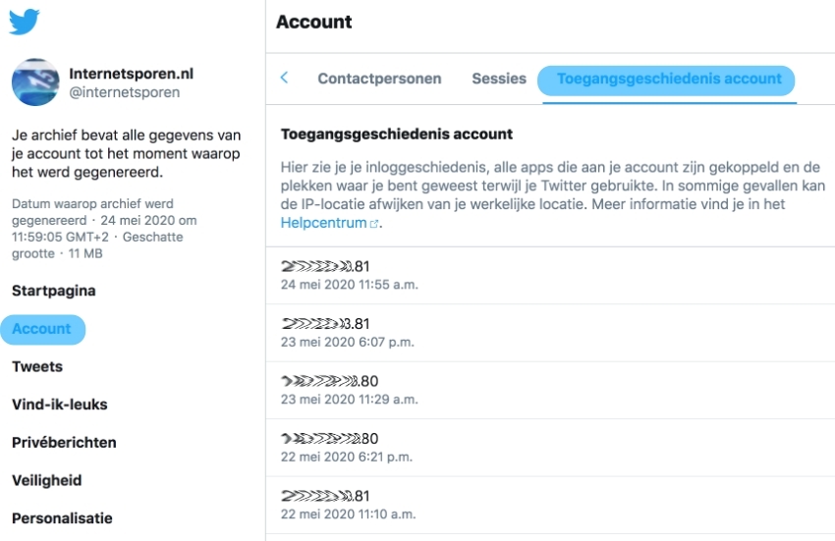Click the external link icon after Helpcentrum
Image resolution: width=835 pixels, height=541 pixels.
(373, 224)
